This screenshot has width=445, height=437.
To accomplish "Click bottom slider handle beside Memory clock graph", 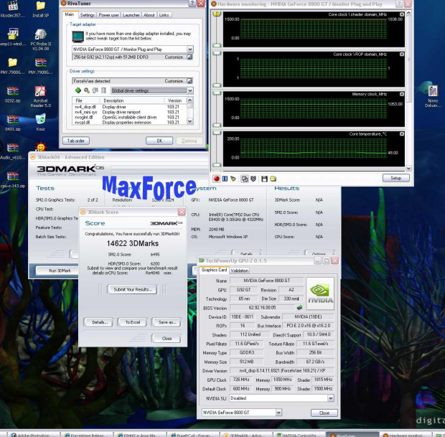I will 217,125.
